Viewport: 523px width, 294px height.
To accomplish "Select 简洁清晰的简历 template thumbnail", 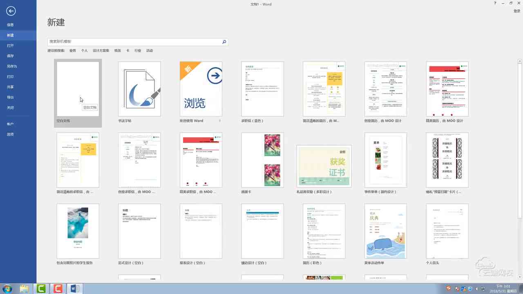I will (324, 89).
